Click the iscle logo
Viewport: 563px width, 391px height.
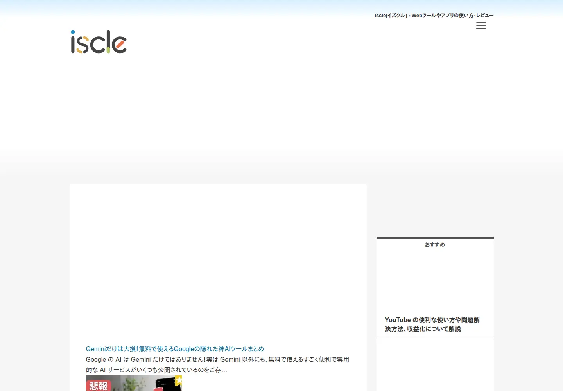[99, 42]
